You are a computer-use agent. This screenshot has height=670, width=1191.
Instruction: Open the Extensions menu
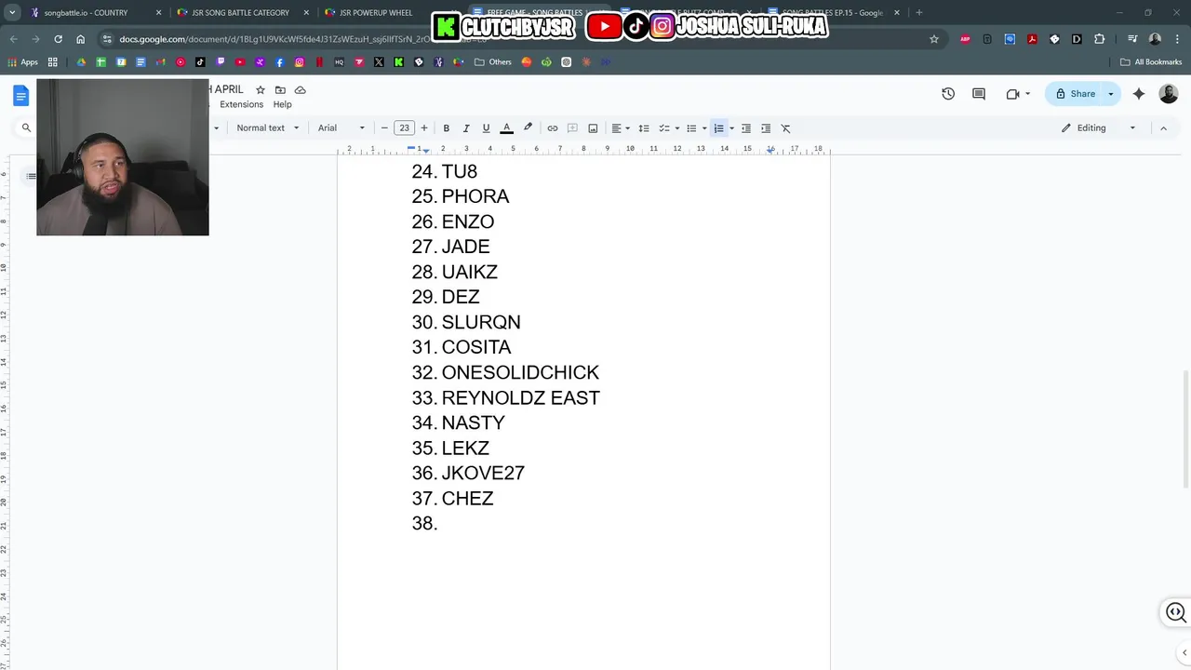(x=241, y=105)
